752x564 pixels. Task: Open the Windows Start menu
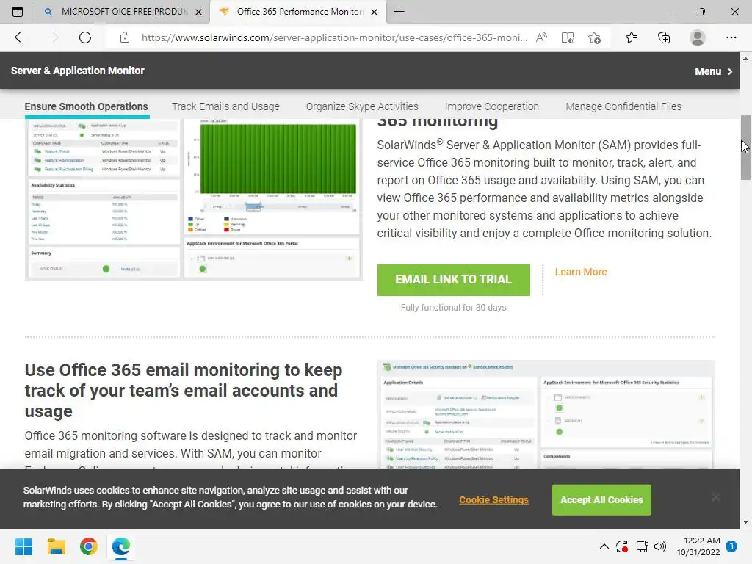23,546
